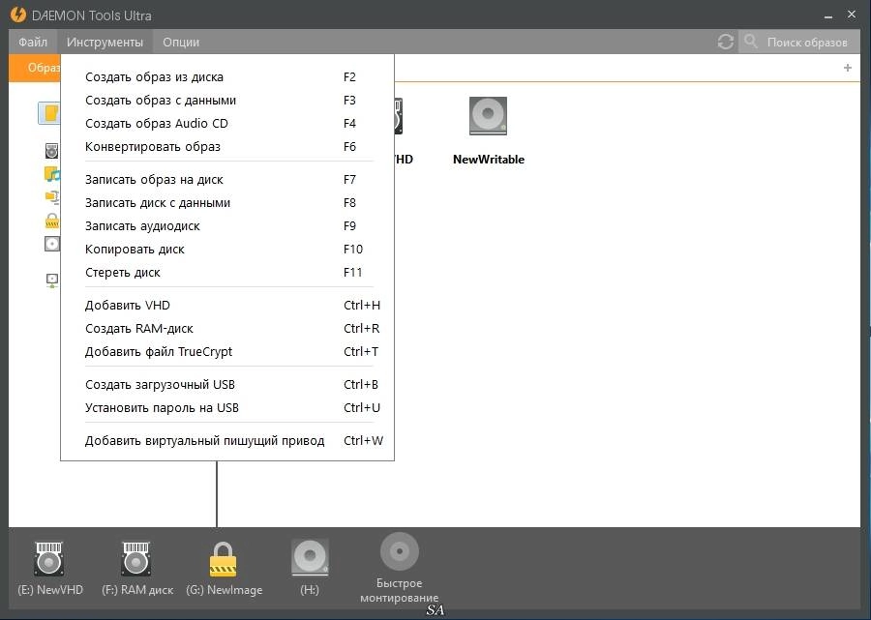This screenshot has height=620, width=871.
Task: Select the highlighted folder sidebar icon
Action: (x=50, y=113)
